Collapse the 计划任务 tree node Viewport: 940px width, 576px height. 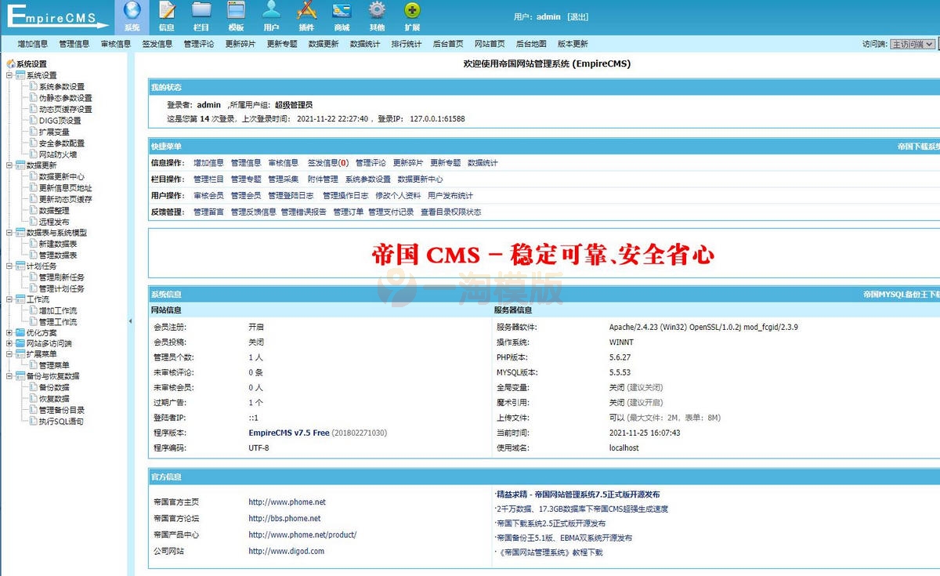pos(9,266)
